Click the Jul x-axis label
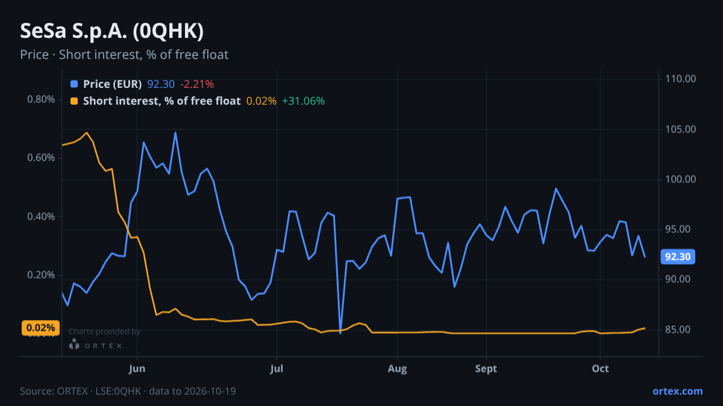Viewport: 723px width, 406px height. (277, 369)
